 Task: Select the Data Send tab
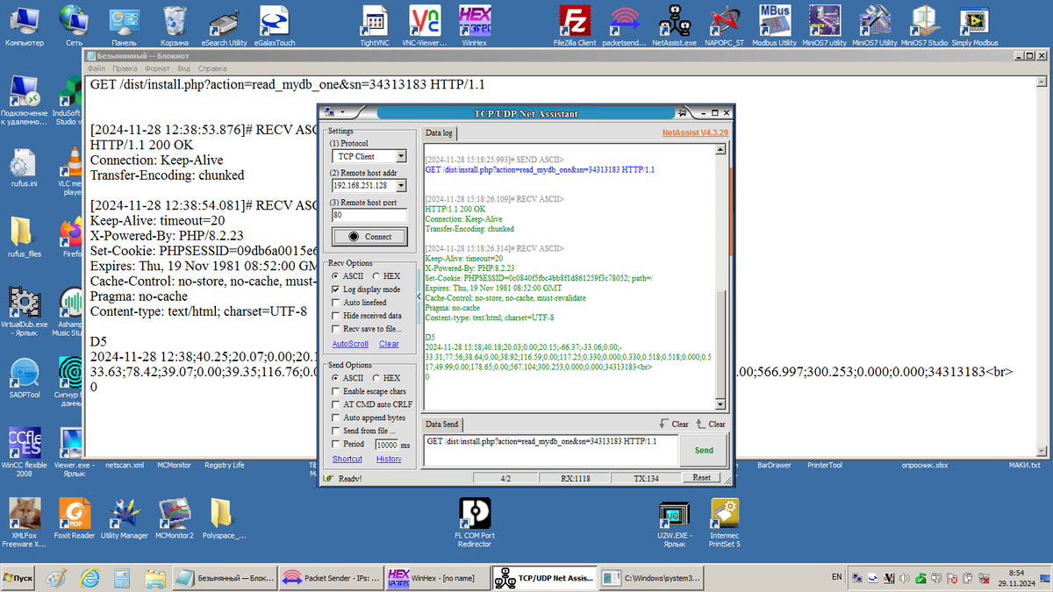click(x=442, y=424)
